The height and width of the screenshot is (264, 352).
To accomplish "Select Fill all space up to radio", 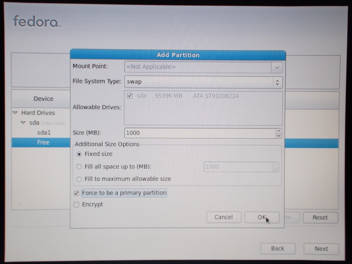I will pos(79,167).
